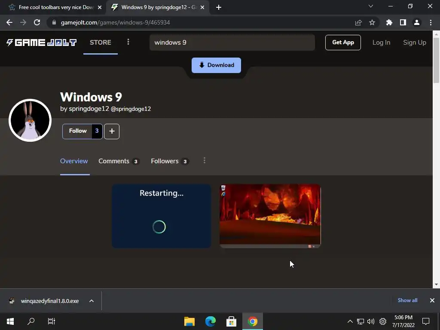Open a new tab with the plus button

coord(219,7)
